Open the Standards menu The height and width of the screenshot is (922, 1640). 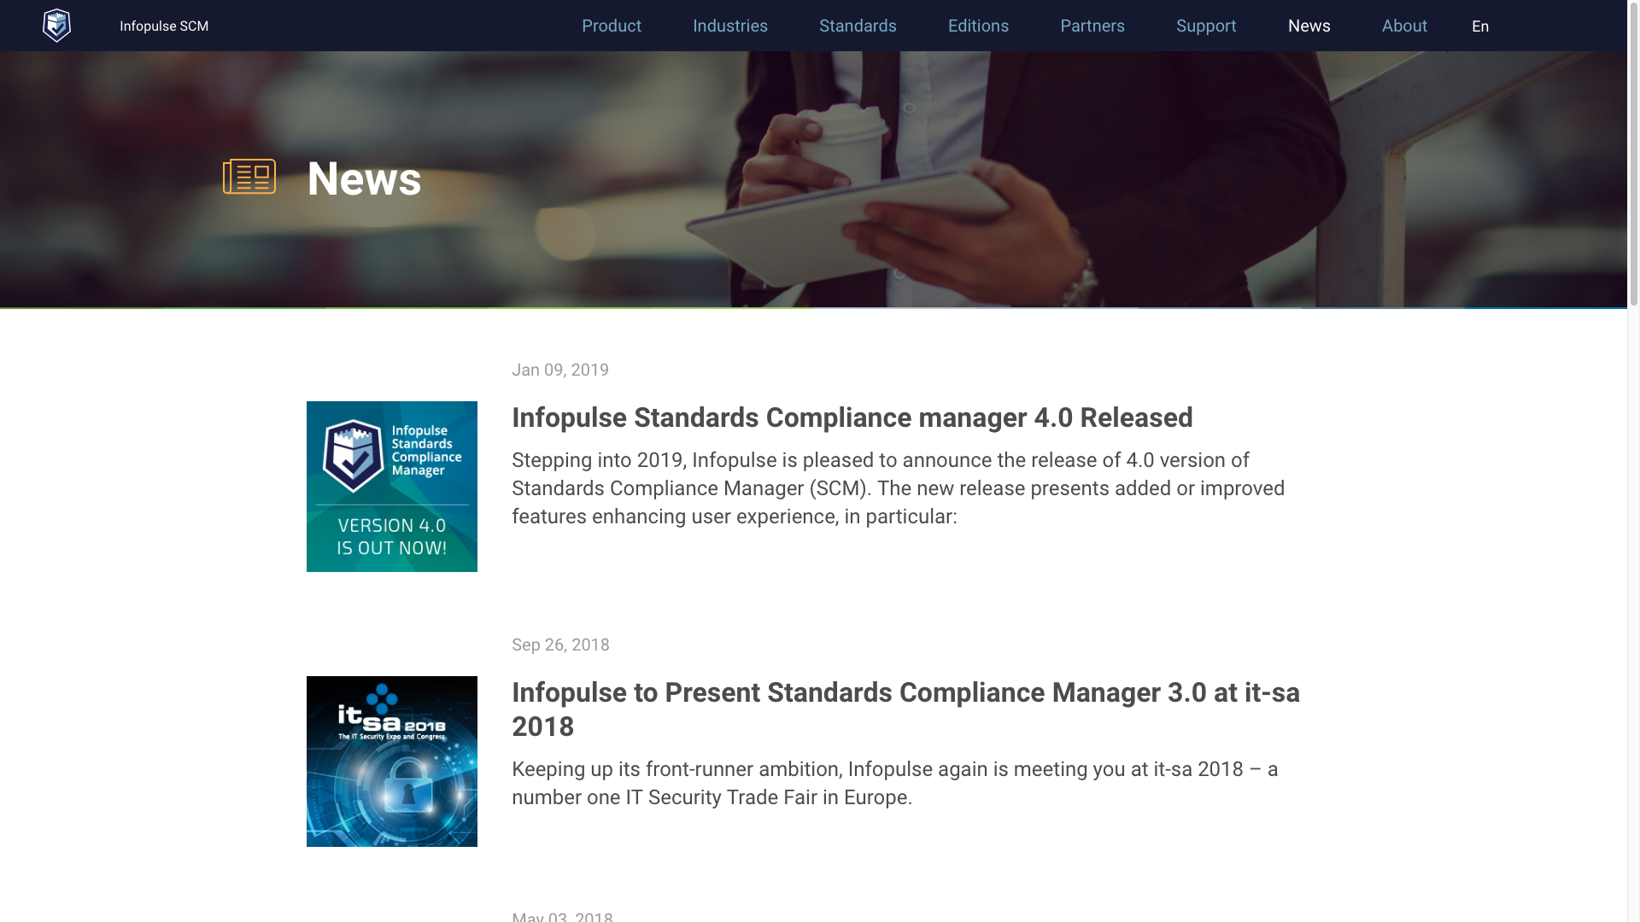[858, 26]
